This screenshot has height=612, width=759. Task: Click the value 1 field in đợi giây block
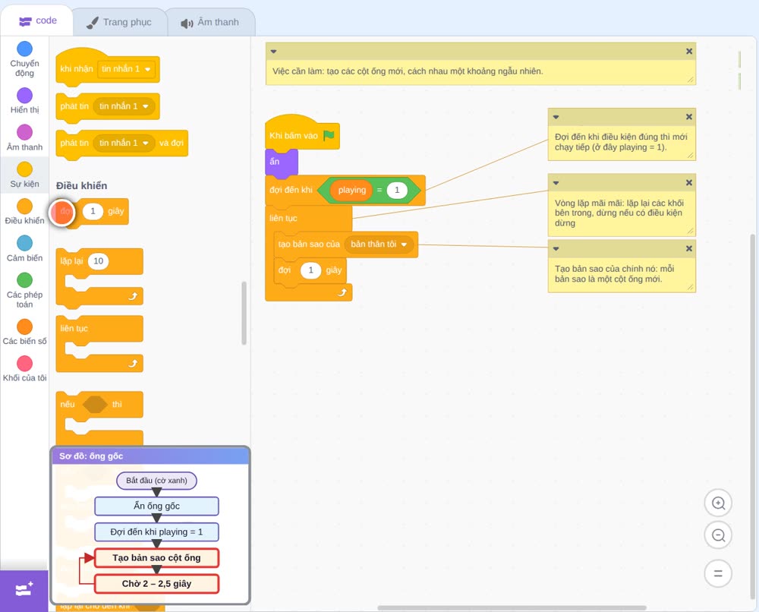point(310,270)
